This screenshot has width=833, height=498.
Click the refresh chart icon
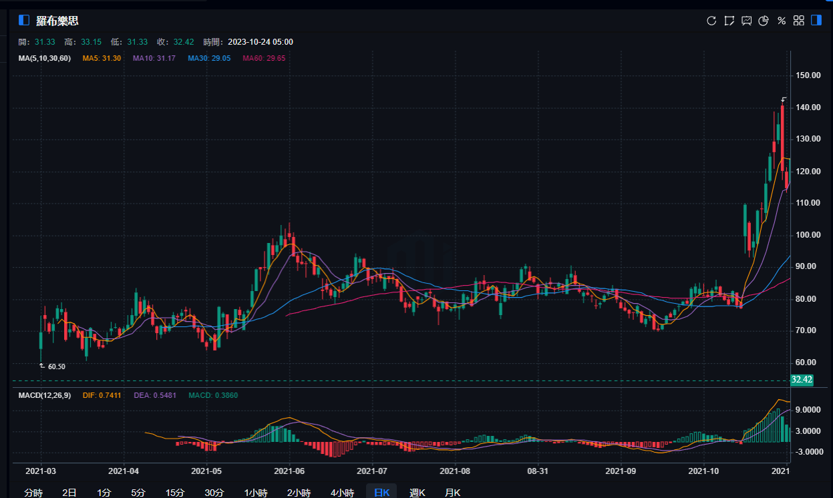click(711, 21)
